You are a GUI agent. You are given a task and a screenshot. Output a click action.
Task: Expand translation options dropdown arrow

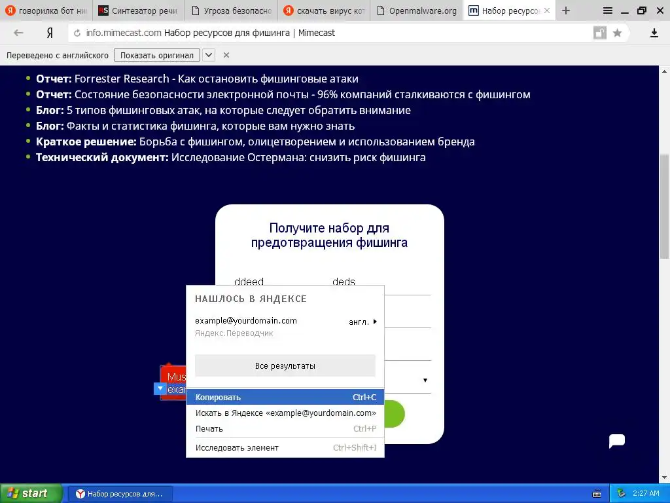pos(209,55)
